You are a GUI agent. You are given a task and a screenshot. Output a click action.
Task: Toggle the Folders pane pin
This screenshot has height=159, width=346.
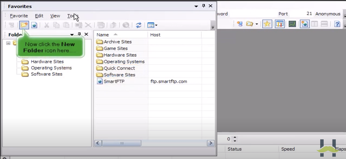point(80,34)
